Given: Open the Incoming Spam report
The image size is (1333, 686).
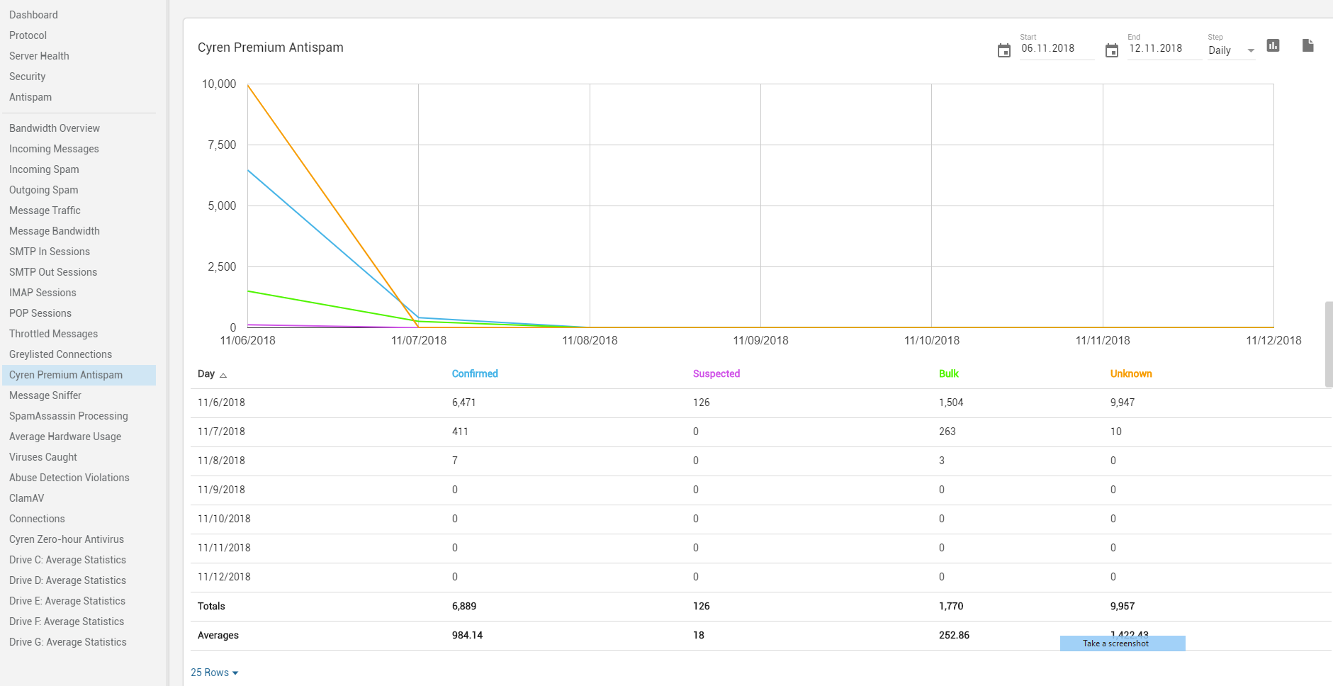Looking at the screenshot, I should [44, 169].
